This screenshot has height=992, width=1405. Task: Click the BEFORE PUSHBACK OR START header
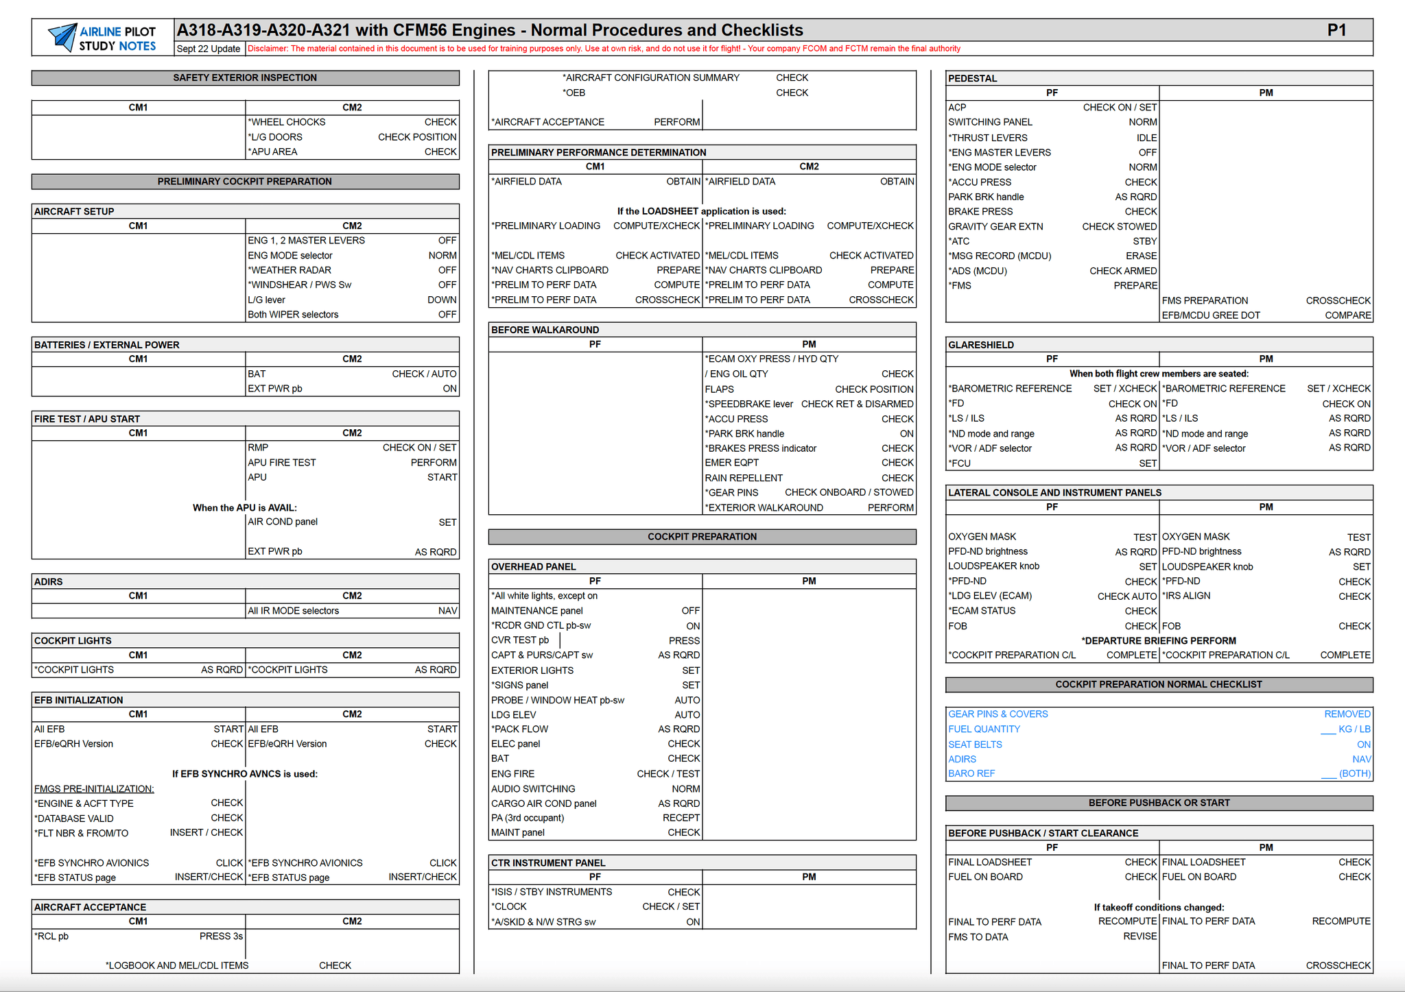1159,803
